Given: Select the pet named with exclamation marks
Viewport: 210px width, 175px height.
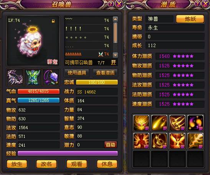Looking at the screenshot, I should point(88,28).
